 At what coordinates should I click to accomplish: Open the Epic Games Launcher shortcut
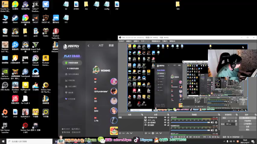[5, 128]
